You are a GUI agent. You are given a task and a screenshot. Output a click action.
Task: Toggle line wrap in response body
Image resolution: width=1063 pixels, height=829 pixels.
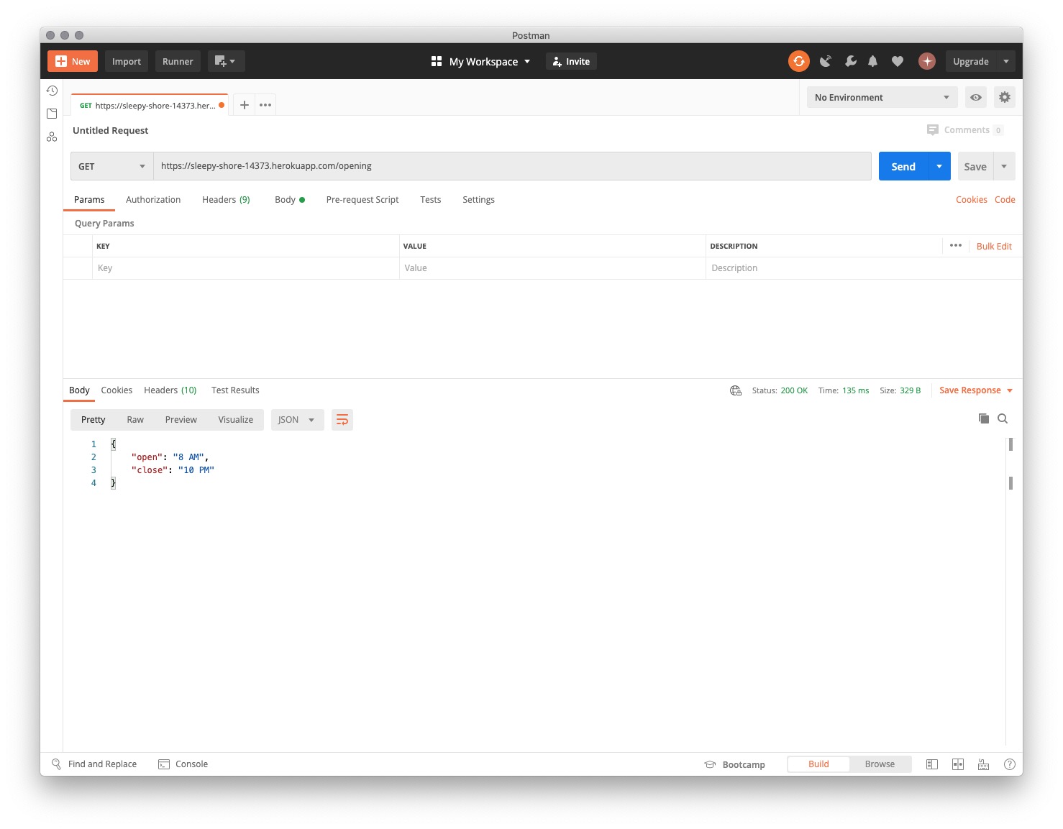point(342,420)
